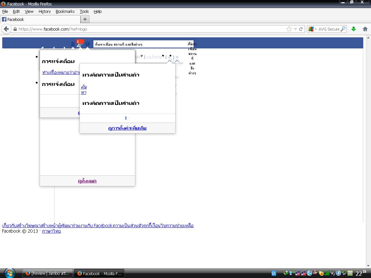Viewport: 371px width, 278px height.
Task: Click the 'ภาษาไทย' language link
Action: 51,231
